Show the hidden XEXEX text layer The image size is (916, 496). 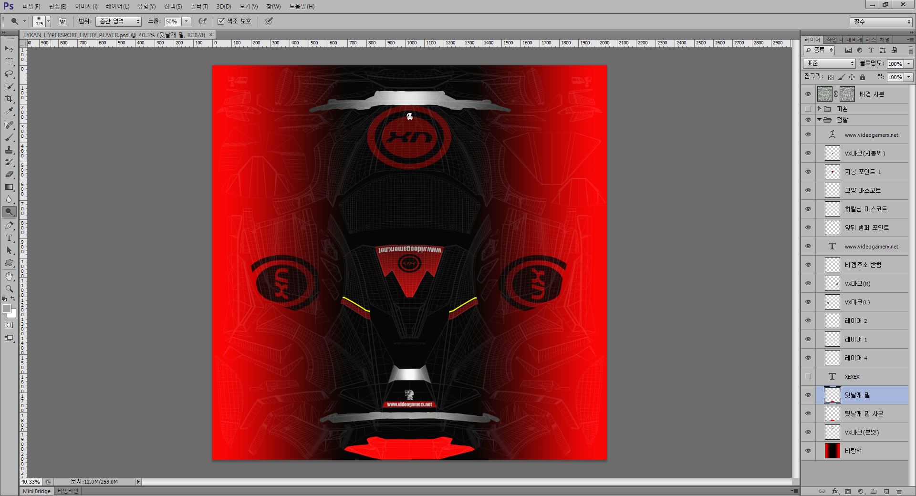tap(808, 376)
